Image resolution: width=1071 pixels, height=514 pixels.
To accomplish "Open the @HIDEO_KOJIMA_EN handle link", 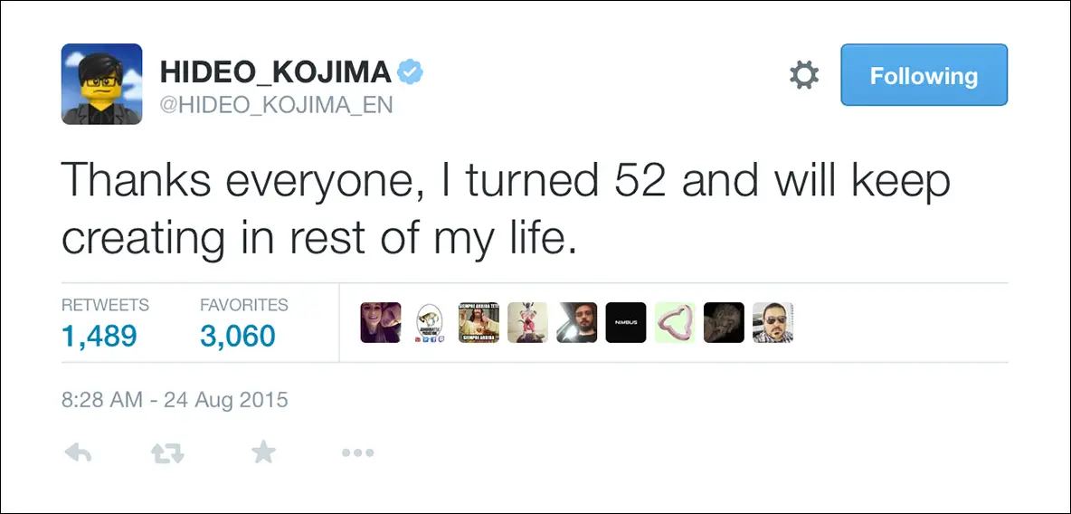I will click(276, 105).
